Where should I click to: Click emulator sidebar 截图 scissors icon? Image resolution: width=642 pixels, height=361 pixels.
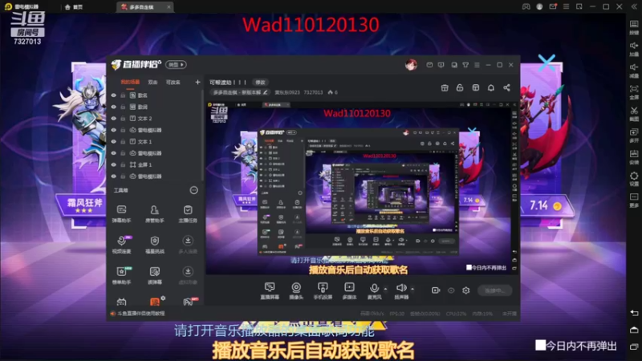coord(634,112)
